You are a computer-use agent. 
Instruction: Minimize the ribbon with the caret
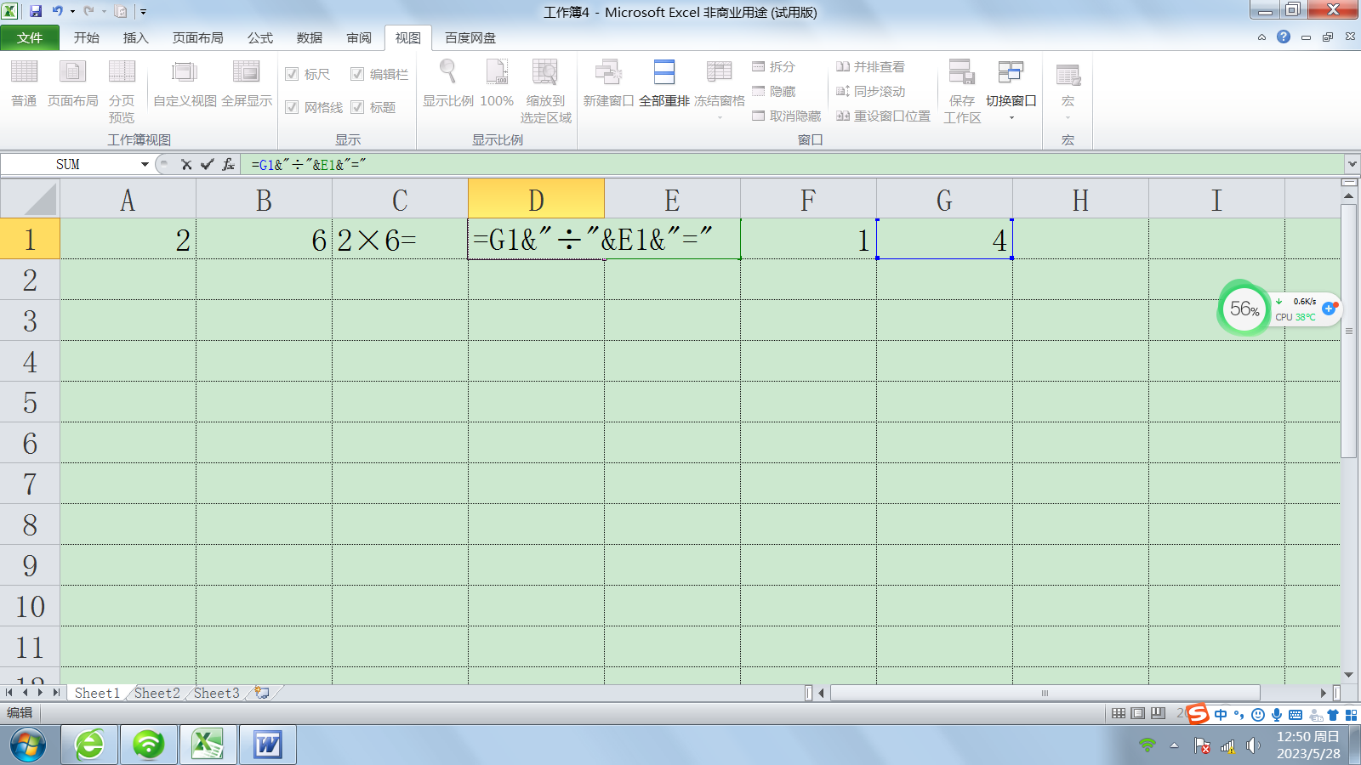[1261, 37]
